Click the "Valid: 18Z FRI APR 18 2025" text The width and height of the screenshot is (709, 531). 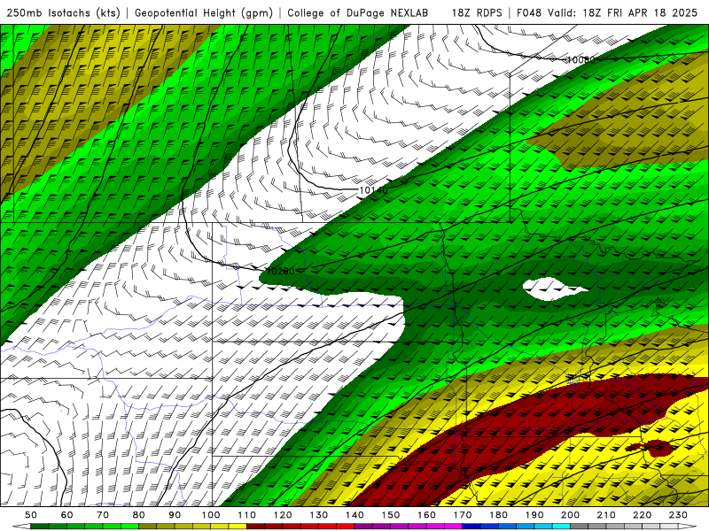[x=623, y=12]
